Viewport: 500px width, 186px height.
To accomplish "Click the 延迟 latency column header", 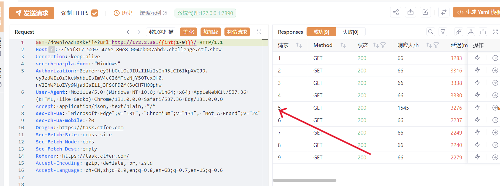I will click(459, 45).
